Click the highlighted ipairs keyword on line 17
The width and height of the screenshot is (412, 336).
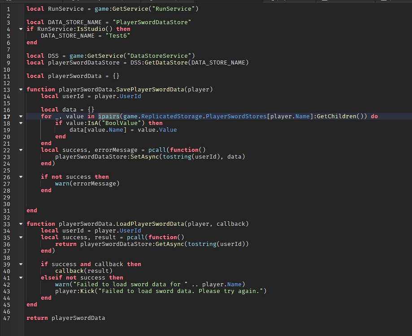109,116
